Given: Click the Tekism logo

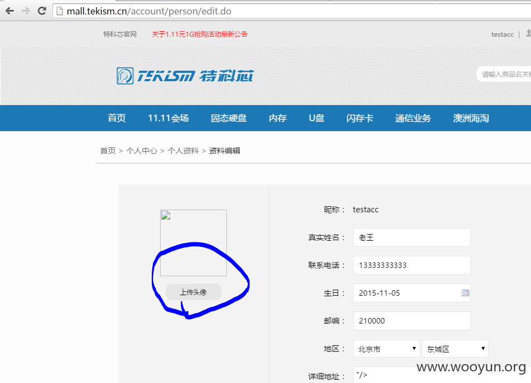Looking at the screenshot, I should (185, 76).
